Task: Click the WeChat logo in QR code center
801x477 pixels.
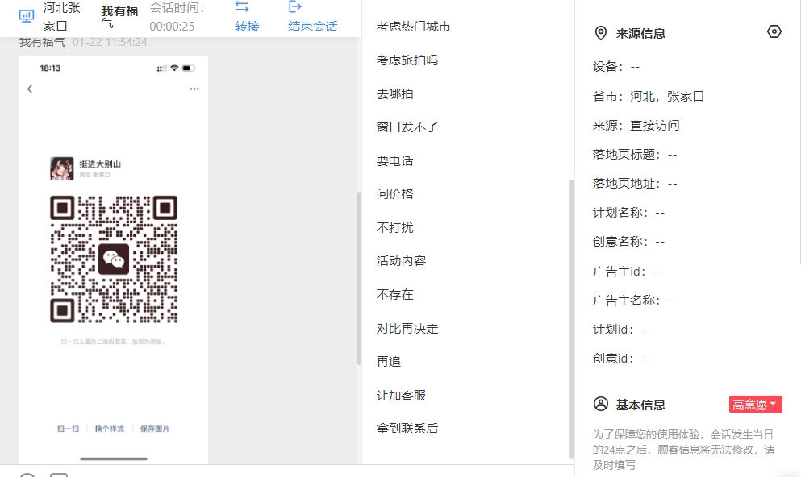Action: tap(114, 259)
